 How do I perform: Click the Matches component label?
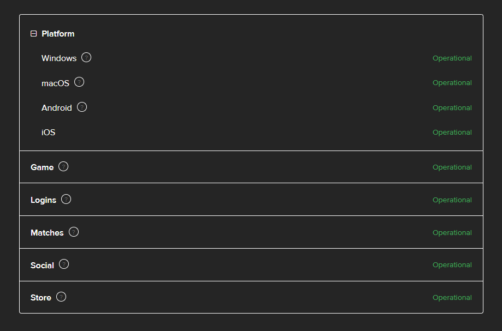pyautogui.click(x=47, y=233)
